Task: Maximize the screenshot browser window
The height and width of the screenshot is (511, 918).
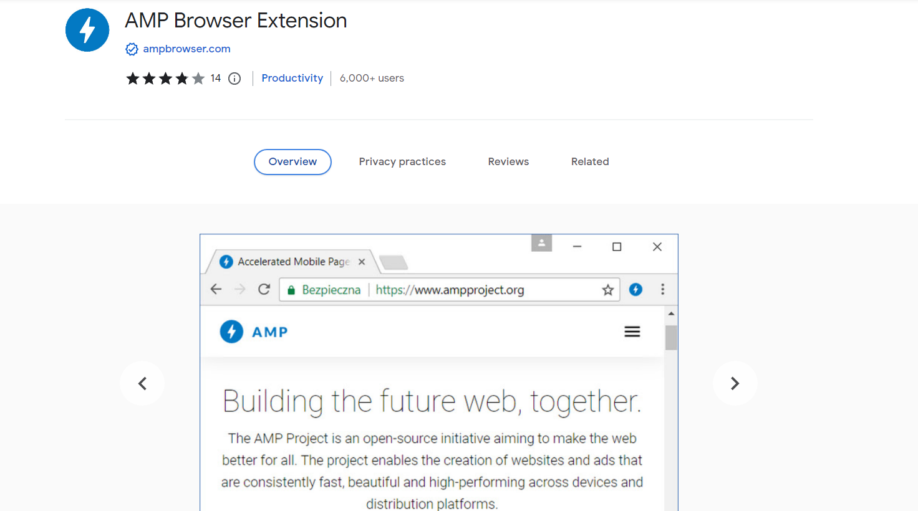Action: tap(617, 247)
